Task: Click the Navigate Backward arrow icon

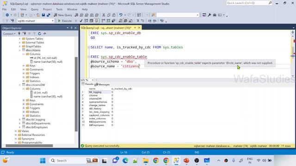Action: pos(7,15)
